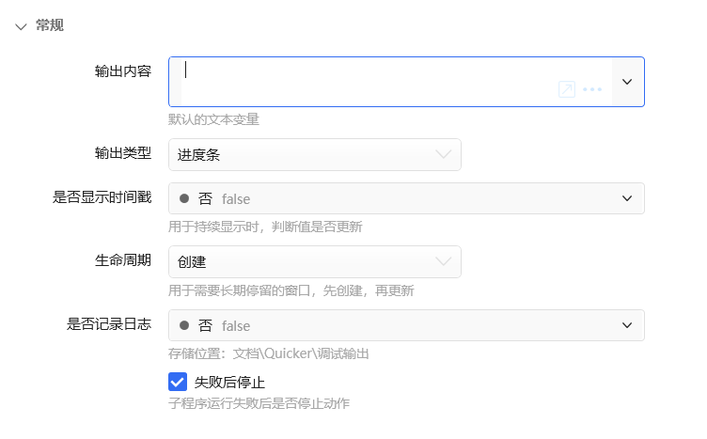Click the gray dot beside 否 in 是否记录日志
This screenshot has width=707, height=439.
(184, 325)
